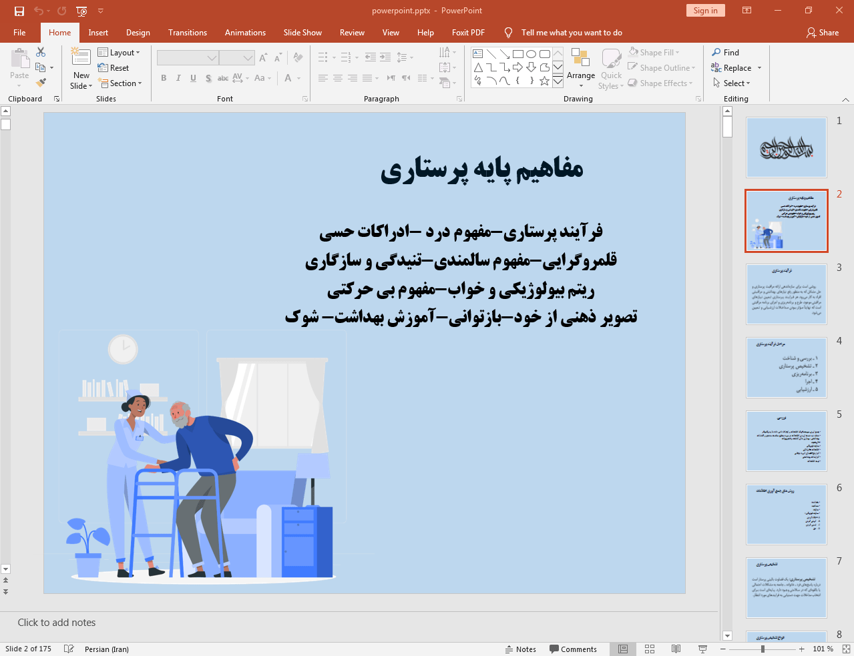Click the Sign in button
The width and height of the screenshot is (854, 656).
click(705, 10)
